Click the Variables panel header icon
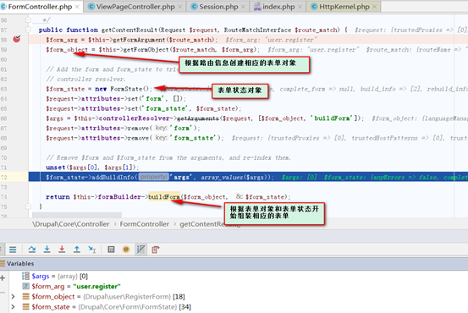 tap(3, 263)
